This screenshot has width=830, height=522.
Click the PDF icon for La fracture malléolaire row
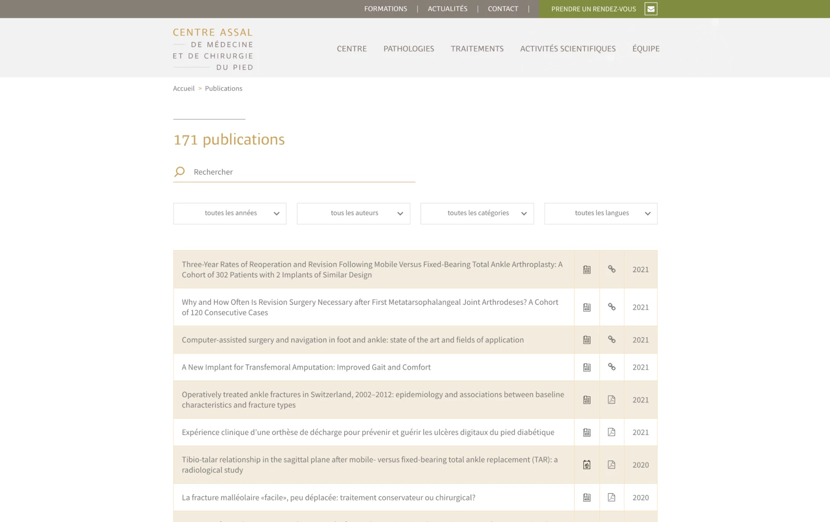pyautogui.click(x=612, y=497)
